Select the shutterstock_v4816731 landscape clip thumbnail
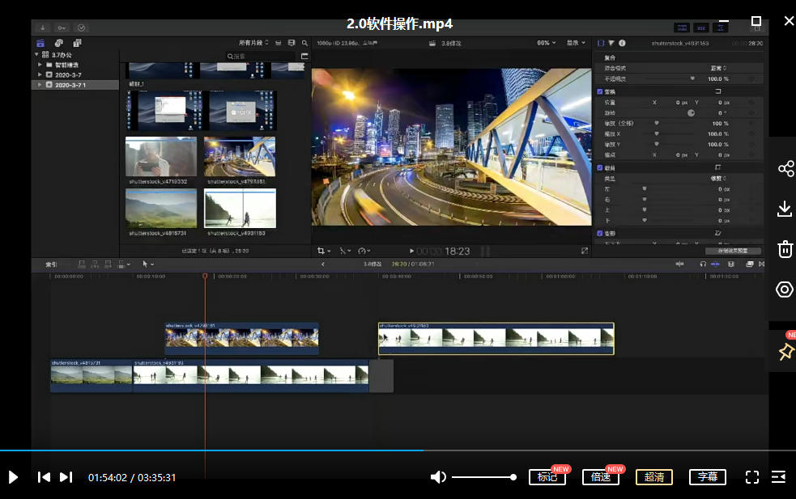 160,208
